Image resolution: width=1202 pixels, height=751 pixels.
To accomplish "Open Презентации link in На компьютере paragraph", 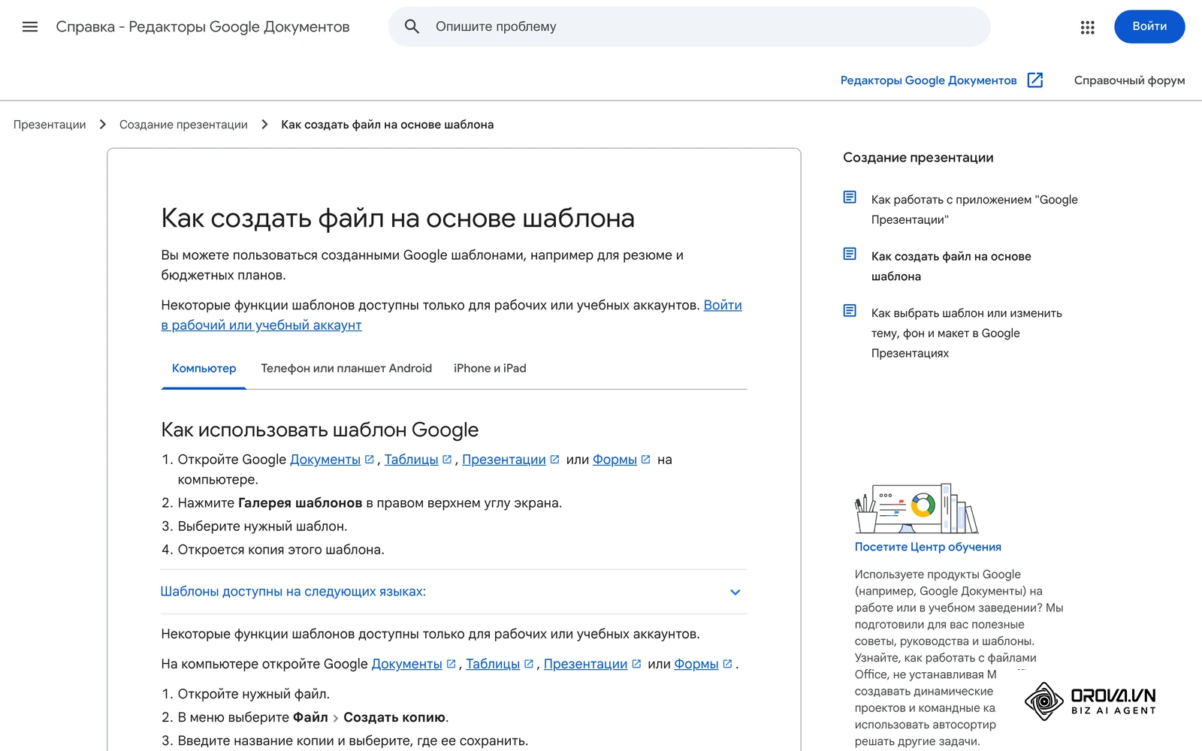I will click(x=585, y=664).
